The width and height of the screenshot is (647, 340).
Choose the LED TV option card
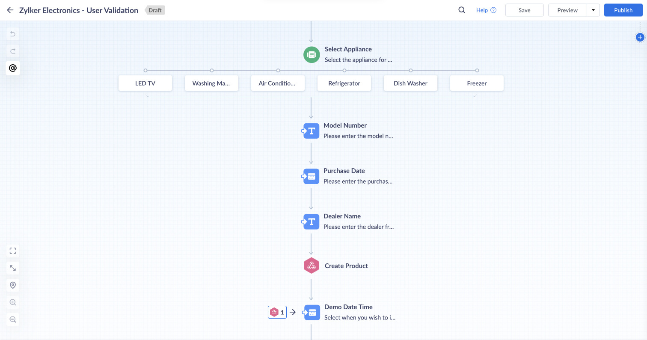point(145,83)
